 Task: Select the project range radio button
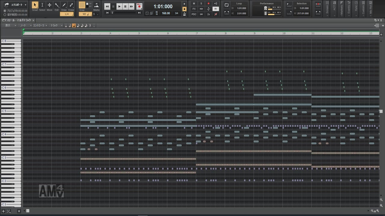(5, 11)
